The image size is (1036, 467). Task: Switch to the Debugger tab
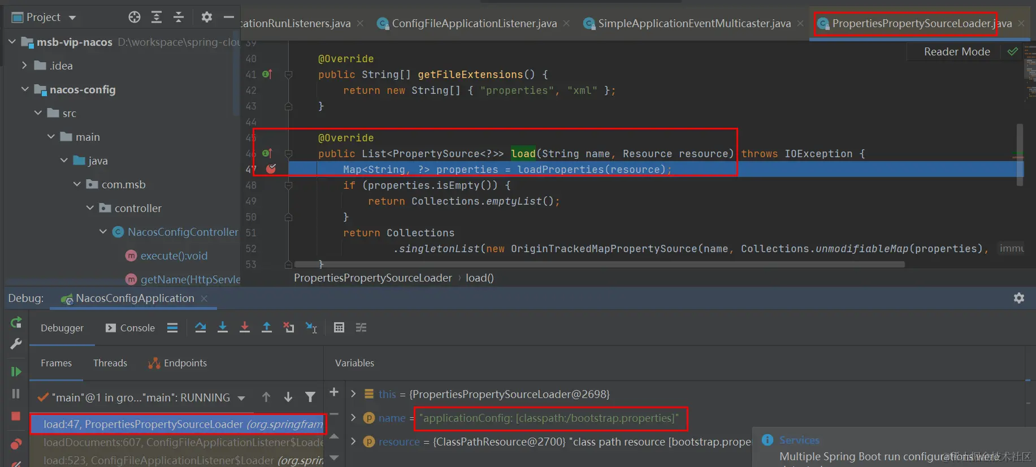(x=62, y=328)
